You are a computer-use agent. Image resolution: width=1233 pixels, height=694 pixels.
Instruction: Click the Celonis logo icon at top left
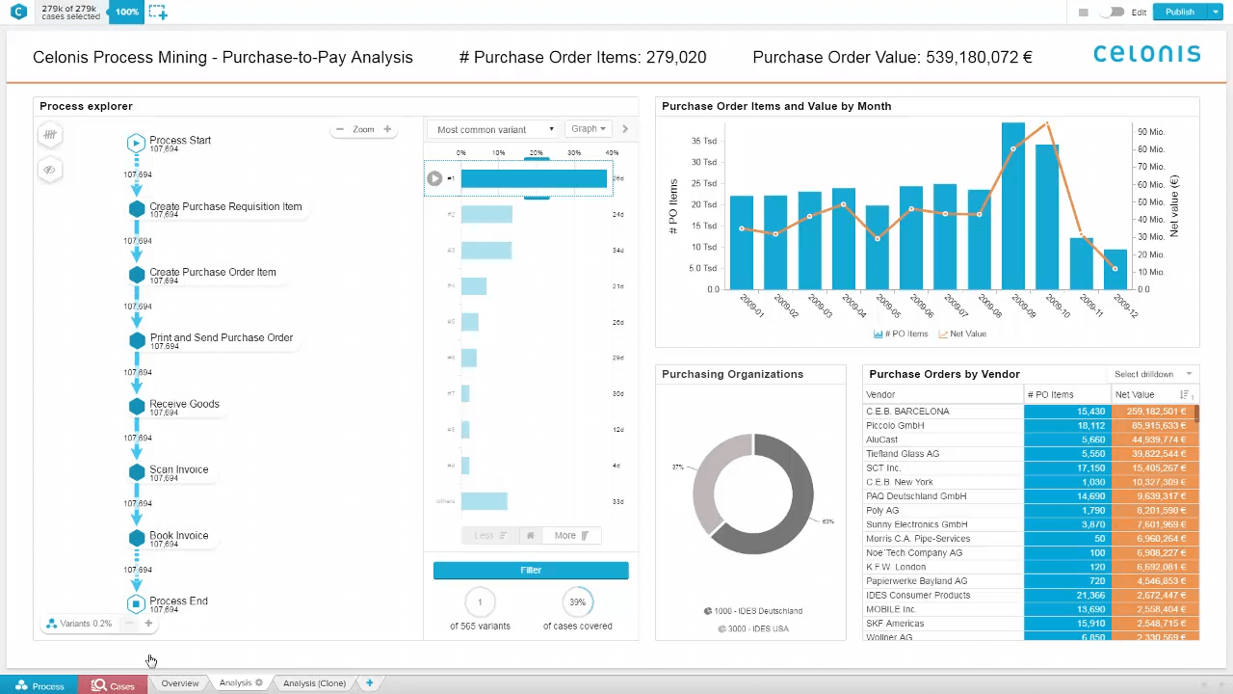[18, 13]
